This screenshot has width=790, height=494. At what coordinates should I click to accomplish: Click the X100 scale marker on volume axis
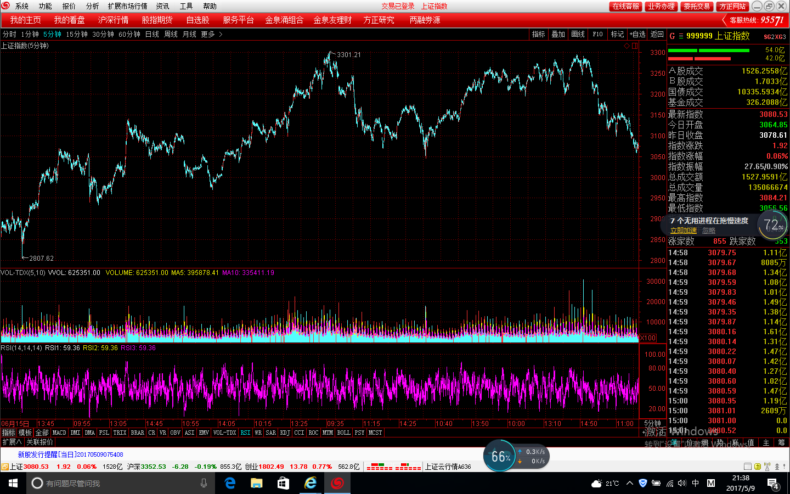click(x=648, y=338)
